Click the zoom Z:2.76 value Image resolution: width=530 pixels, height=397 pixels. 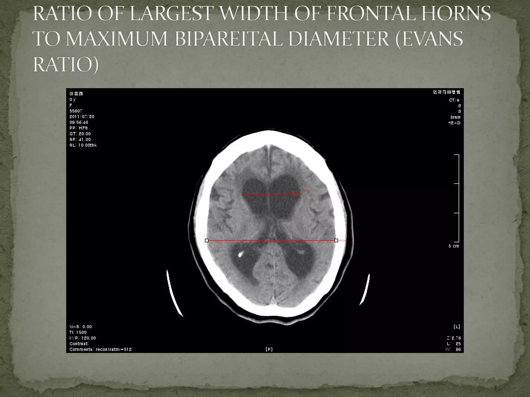(x=453, y=338)
